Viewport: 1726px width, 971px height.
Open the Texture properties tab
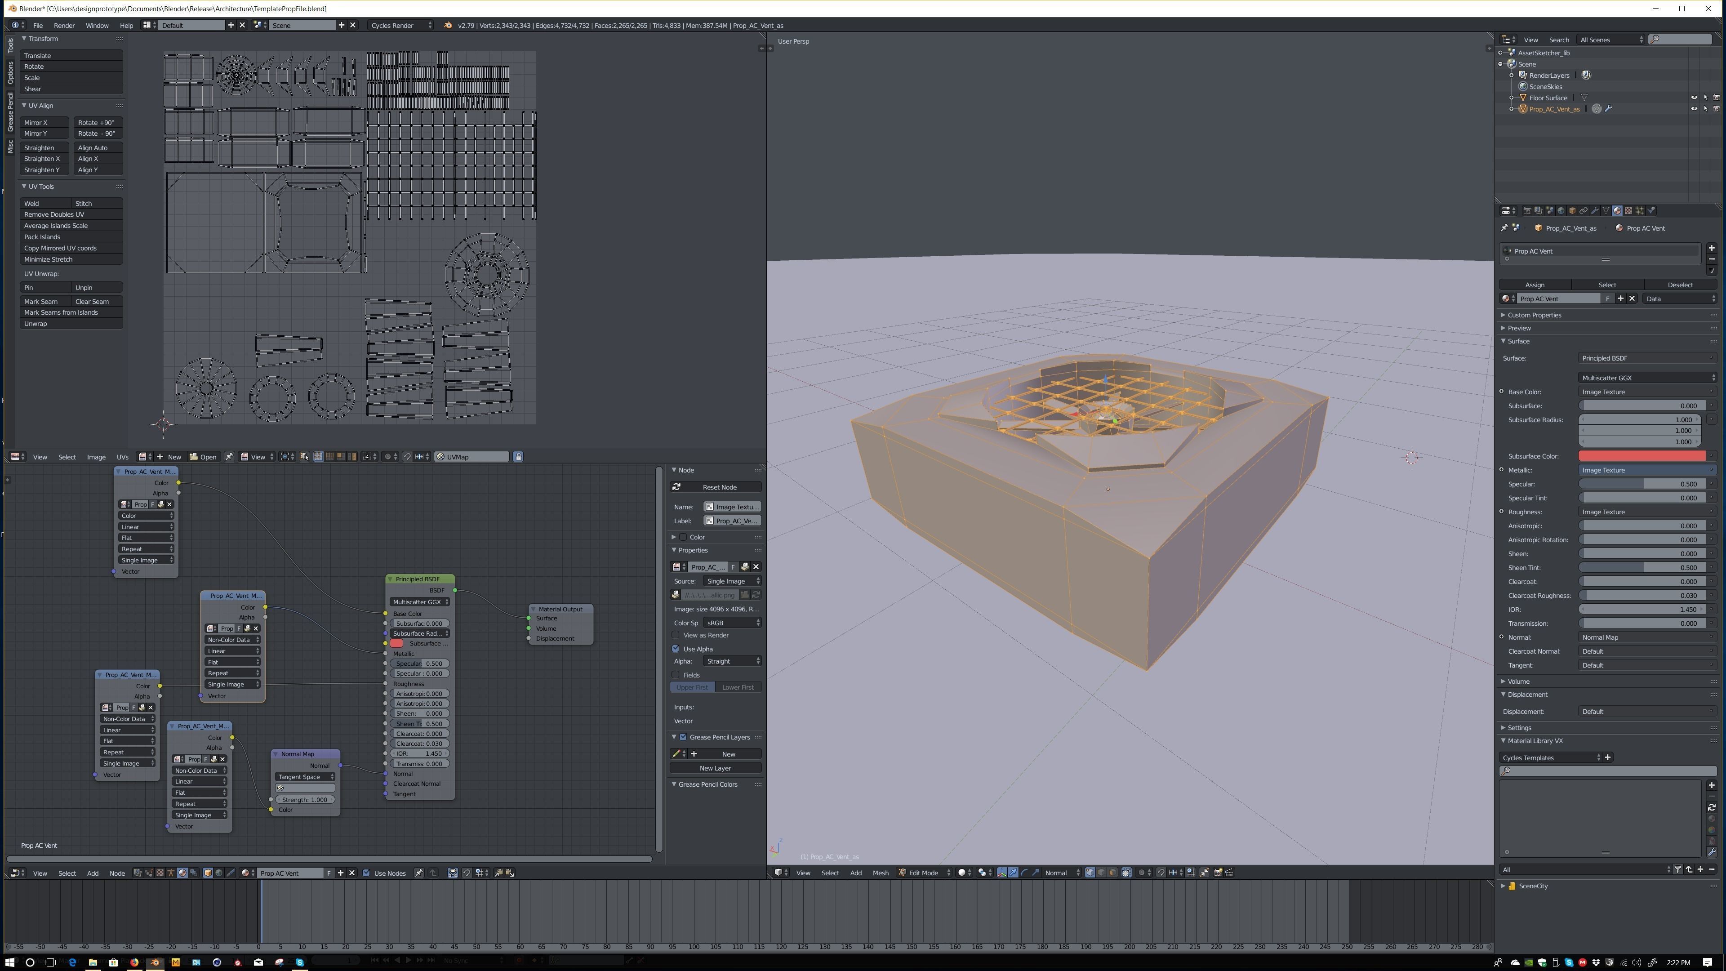point(1628,210)
